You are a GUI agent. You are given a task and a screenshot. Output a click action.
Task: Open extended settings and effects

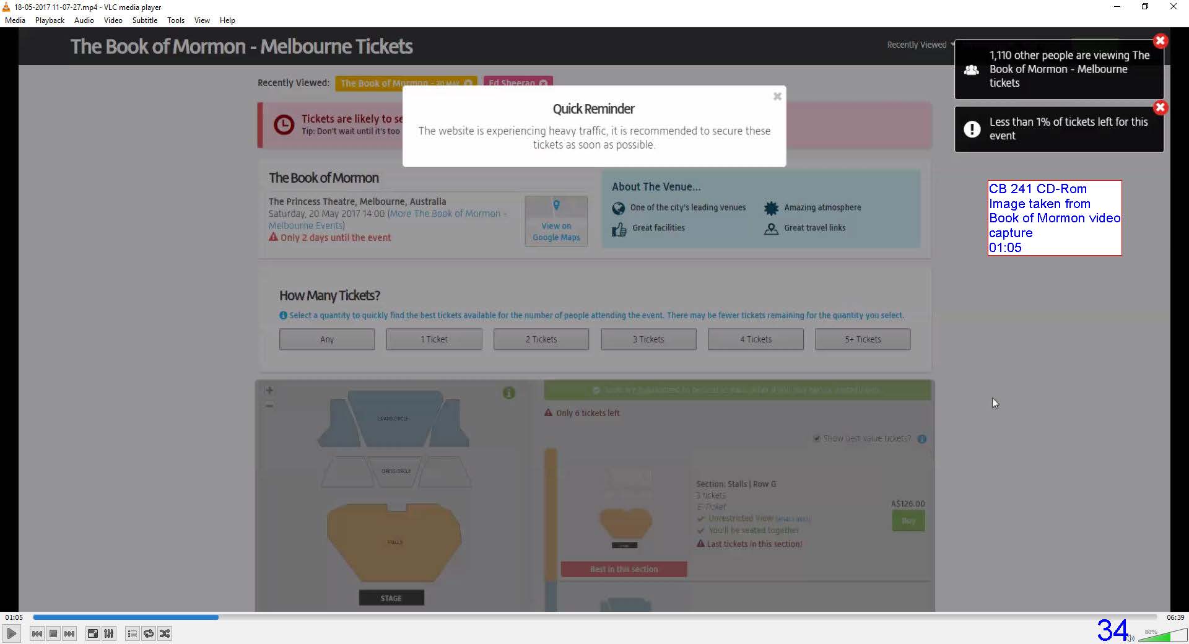(x=108, y=633)
